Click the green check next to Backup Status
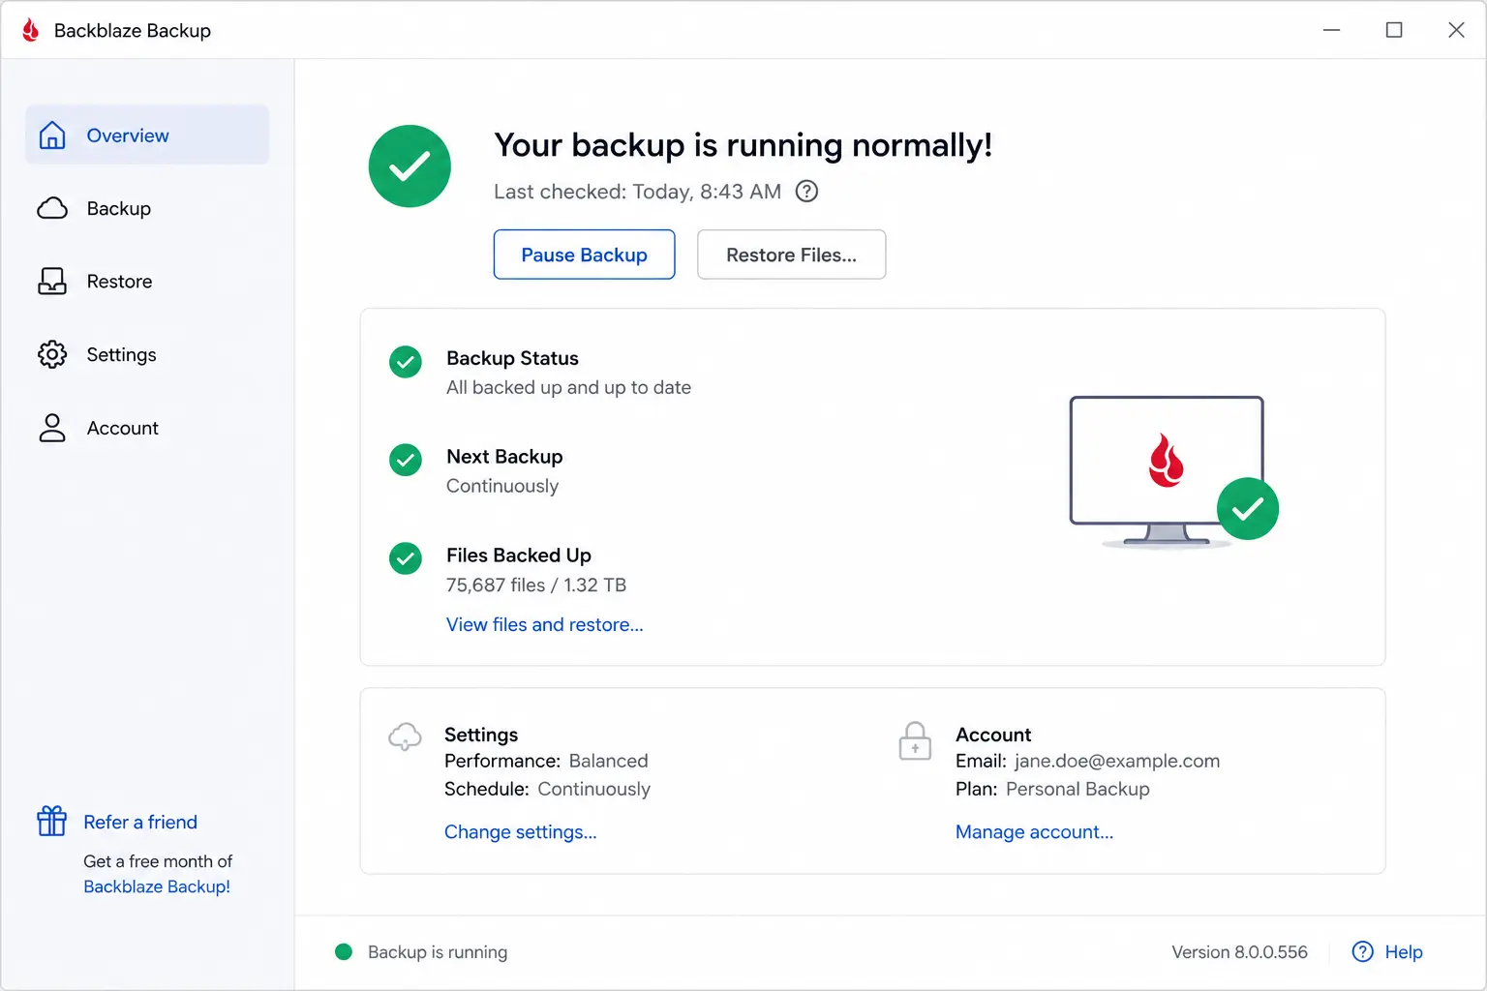The image size is (1487, 991). tap(406, 362)
